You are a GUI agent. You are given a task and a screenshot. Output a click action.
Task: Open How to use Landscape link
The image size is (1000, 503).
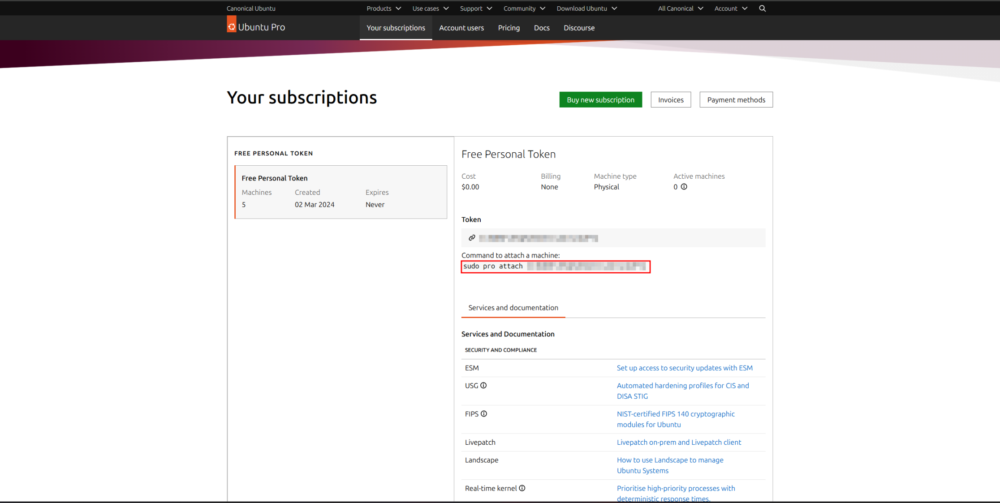(x=670, y=465)
